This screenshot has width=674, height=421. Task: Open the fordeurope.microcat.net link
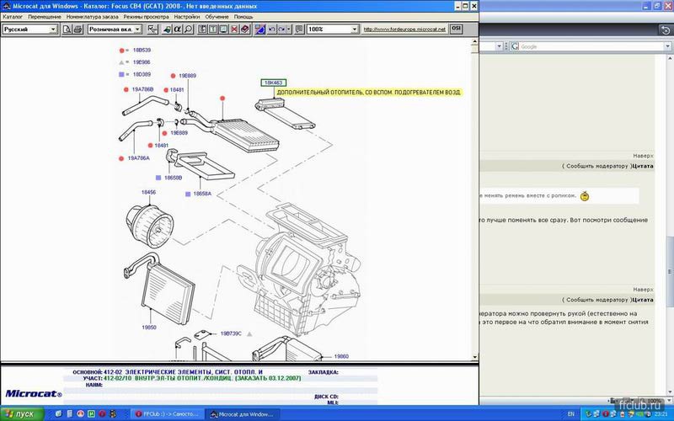[x=404, y=29]
